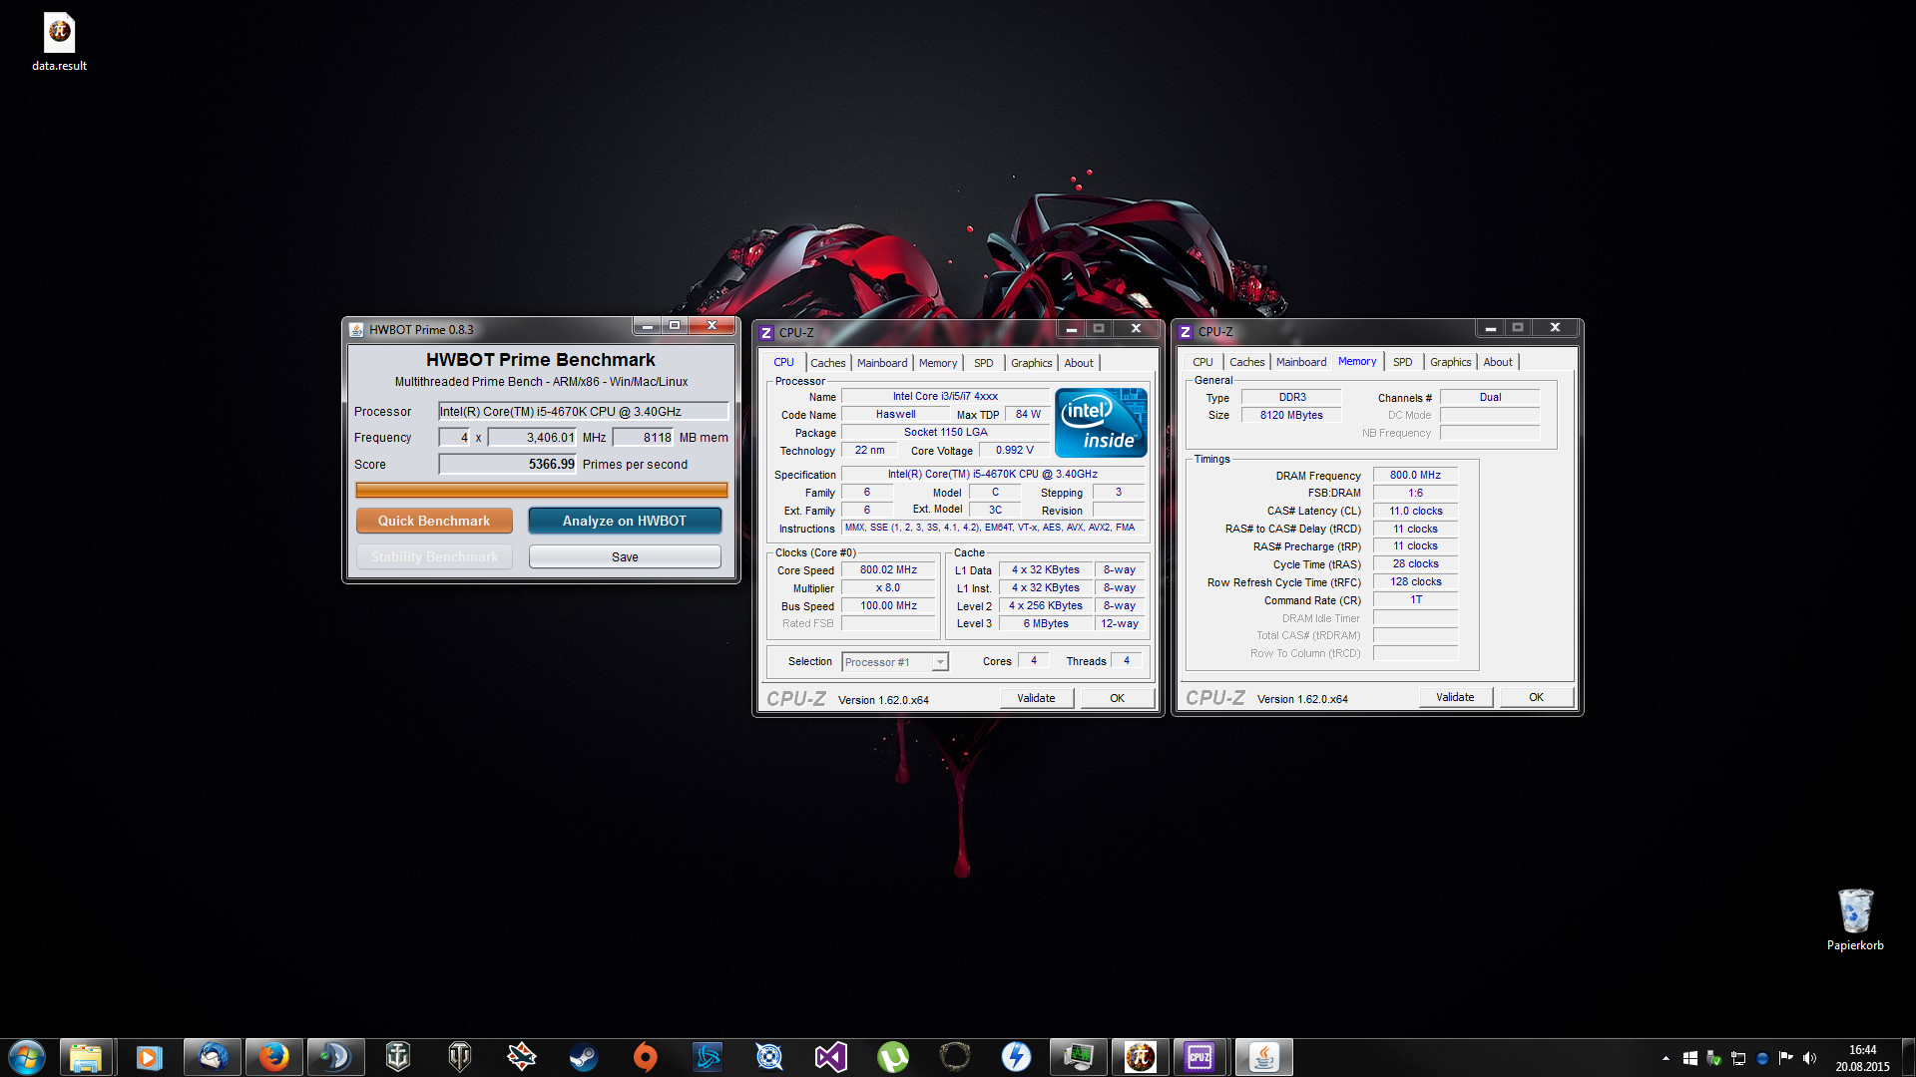
Task: Click Analyze on HWBOT button
Action: 625,521
